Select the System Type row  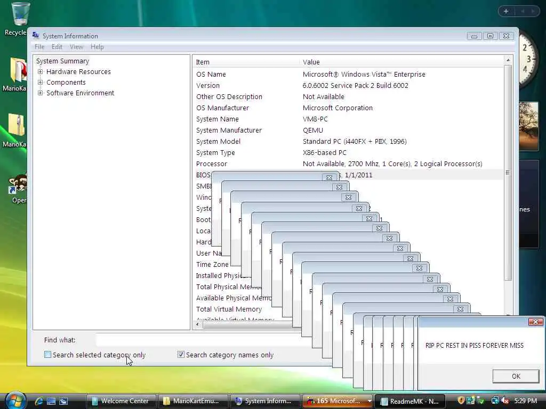tap(348, 152)
